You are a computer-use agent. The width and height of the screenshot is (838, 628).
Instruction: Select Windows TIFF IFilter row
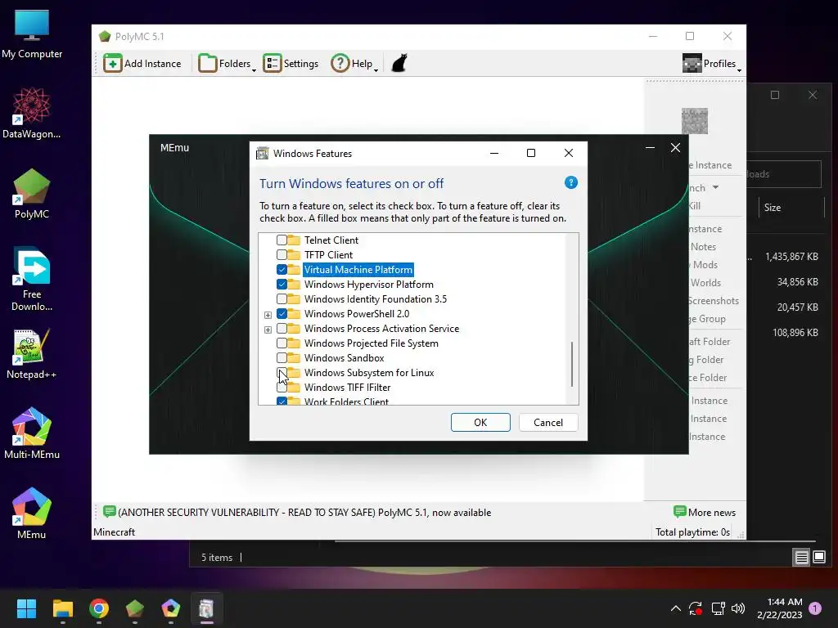coord(347,388)
